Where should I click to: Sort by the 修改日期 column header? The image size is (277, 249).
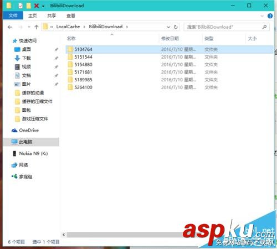tap(170, 39)
